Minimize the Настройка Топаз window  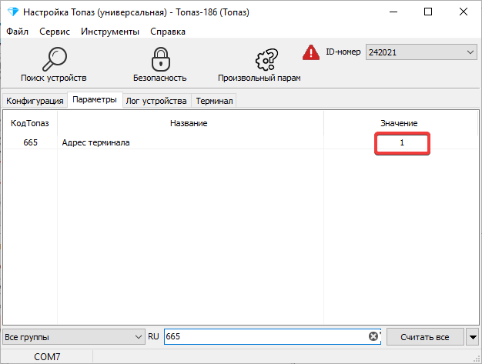click(393, 12)
